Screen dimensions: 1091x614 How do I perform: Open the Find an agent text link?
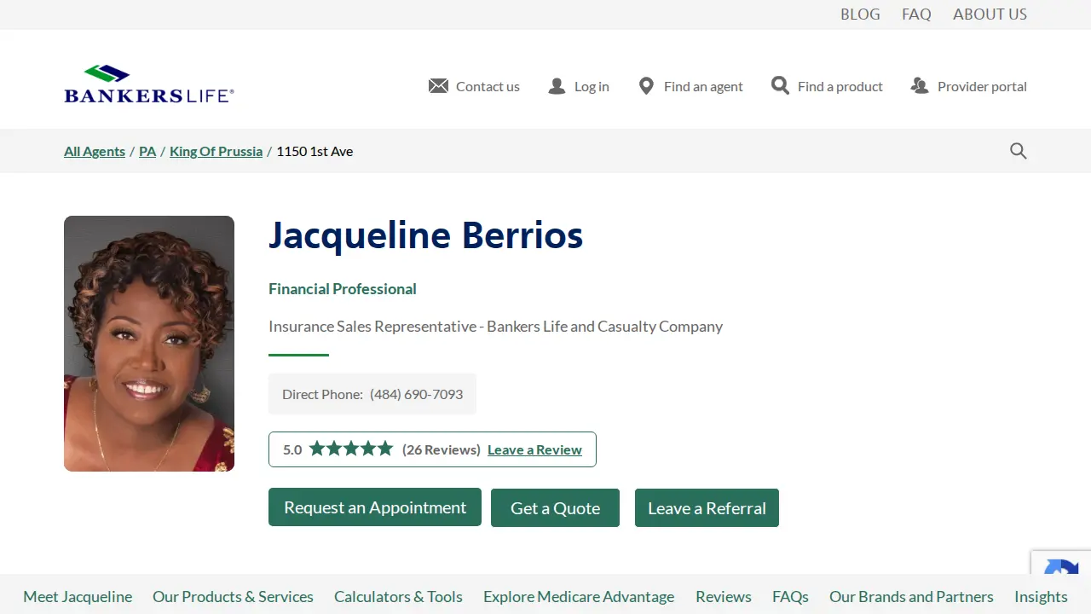(x=703, y=86)
